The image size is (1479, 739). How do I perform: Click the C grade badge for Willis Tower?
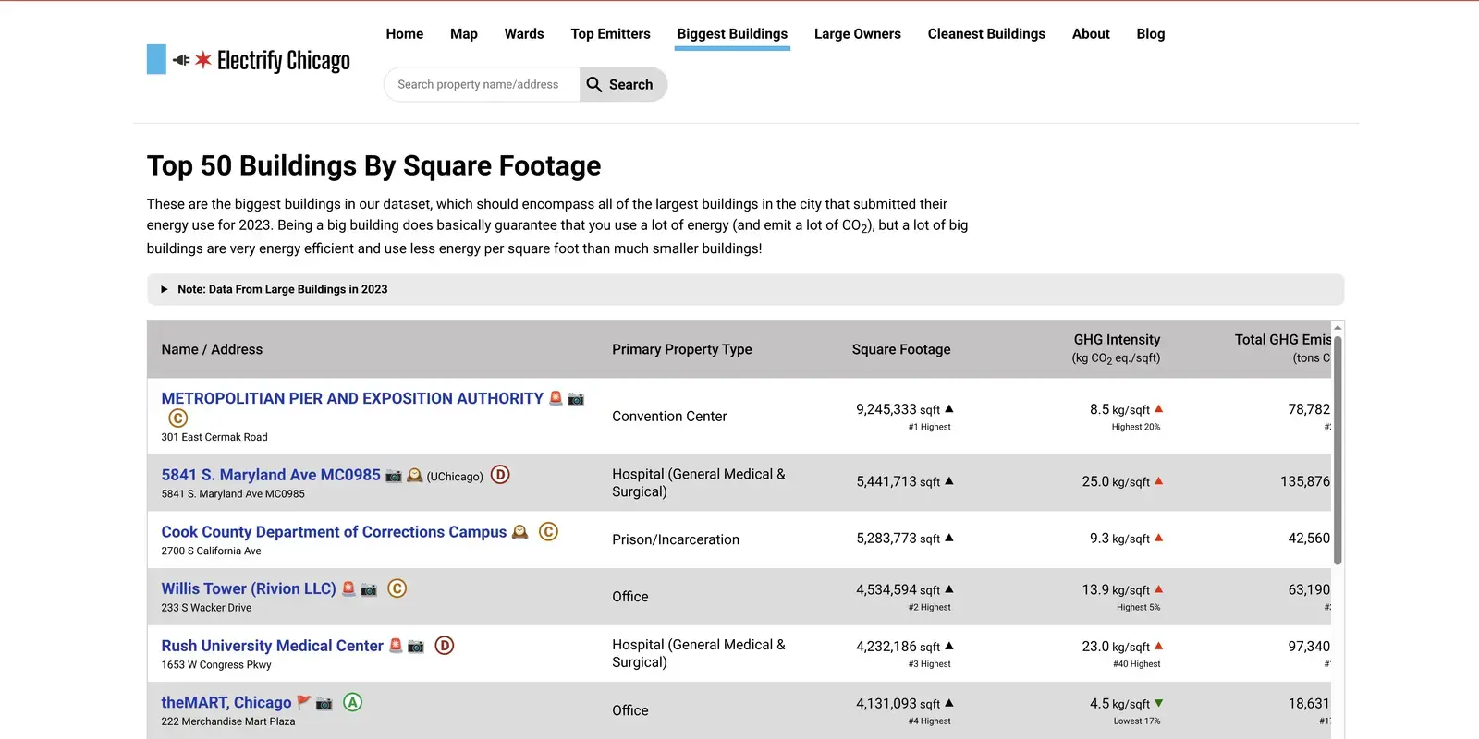click(x=397, y=588)
